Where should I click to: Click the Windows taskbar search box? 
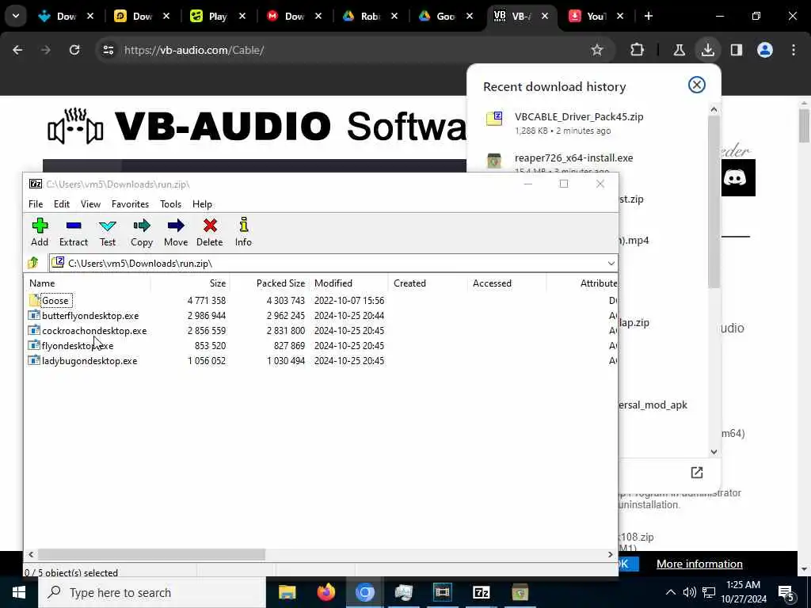pyautogui.click(x=152, y=592)
